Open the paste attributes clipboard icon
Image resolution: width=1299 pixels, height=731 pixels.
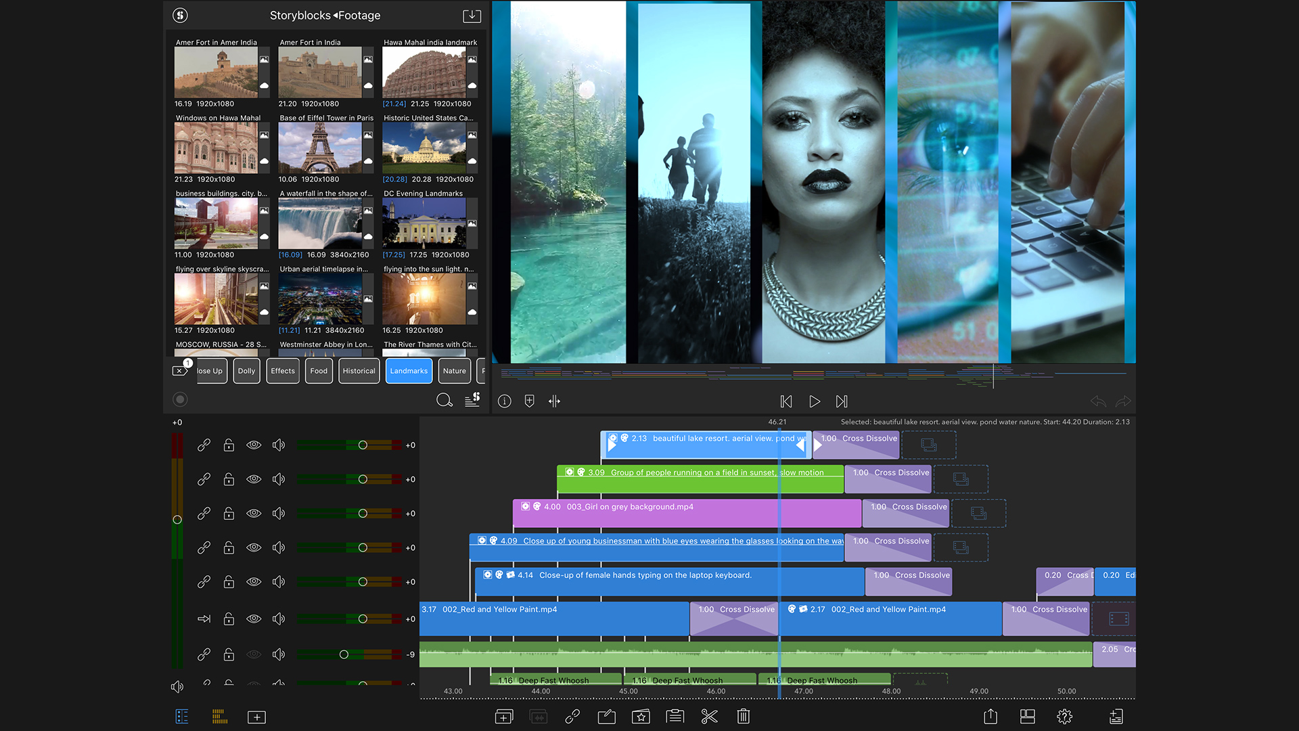[x=675, y=716]
